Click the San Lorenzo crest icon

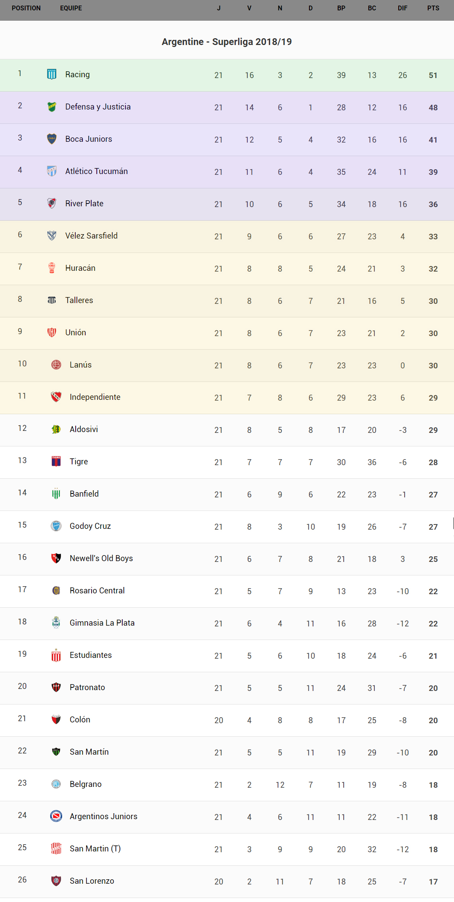coord(56,880)
